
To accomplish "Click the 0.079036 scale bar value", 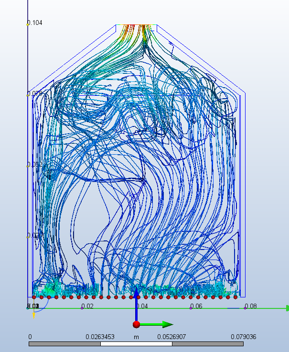I will 243,337.
